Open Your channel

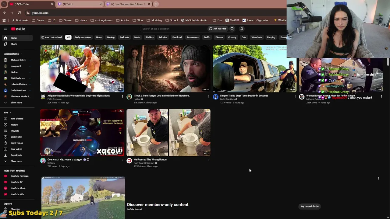pyautogui.click(x=17, y=119)
